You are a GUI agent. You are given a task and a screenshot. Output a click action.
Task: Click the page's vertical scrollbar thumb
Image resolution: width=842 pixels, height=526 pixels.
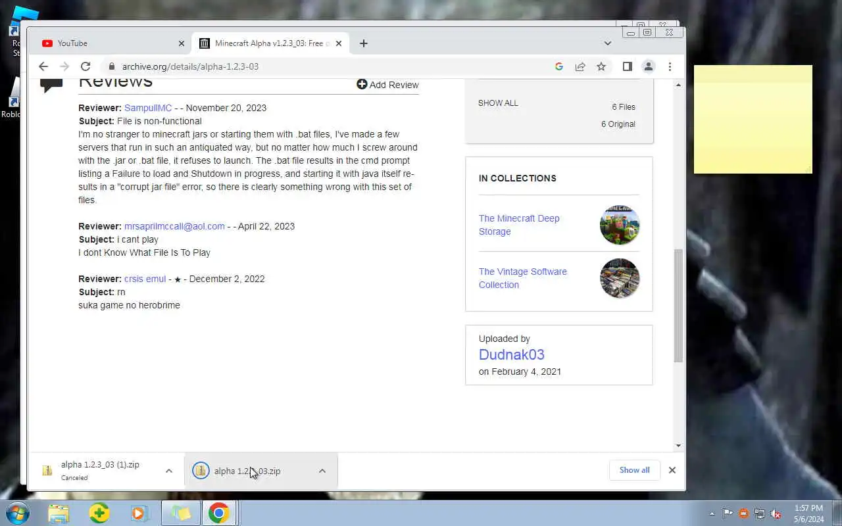tap(678, 306)
